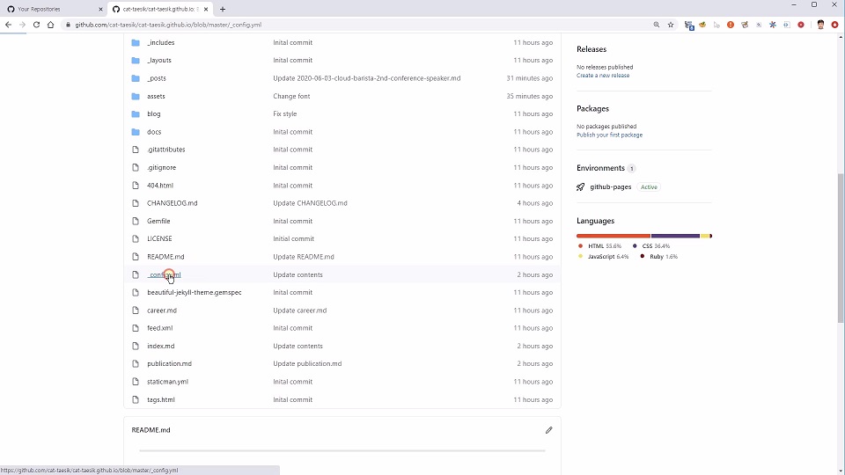Click the file icon next to LICENSE
This screenshot has width=845, height=475.
tap(136, 238)
